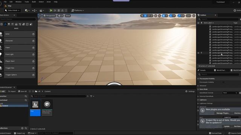The height and width of the screenshot is (135, 241).
Task: Open the GameMode Override dropdown
Action: click(230, 93)
